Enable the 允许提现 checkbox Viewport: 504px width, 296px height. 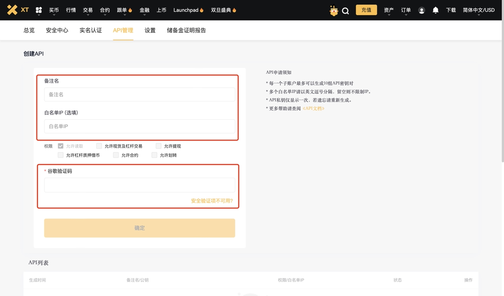(x=159, y=146)
